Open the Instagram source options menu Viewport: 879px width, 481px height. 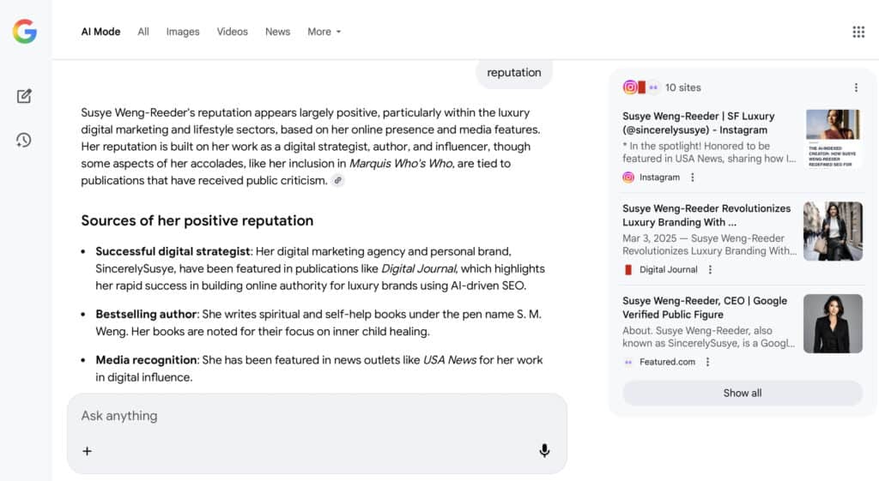coord(693,177)
